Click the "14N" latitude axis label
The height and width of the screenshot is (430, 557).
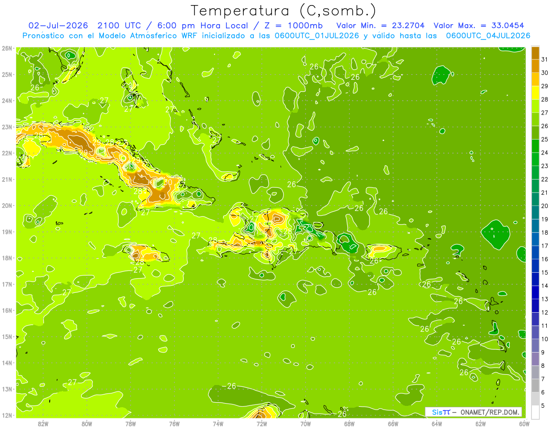pos(6,363)
